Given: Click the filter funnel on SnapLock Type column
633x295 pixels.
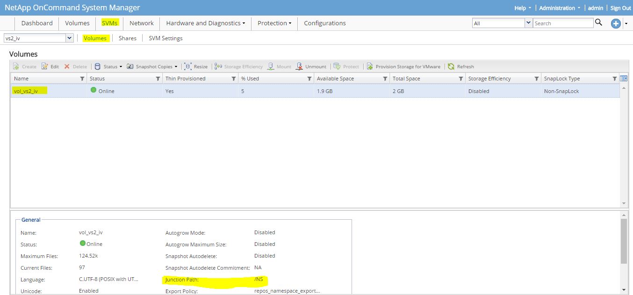Looking at the screenshot, I should pyautogui.click(x=615, y=79).
